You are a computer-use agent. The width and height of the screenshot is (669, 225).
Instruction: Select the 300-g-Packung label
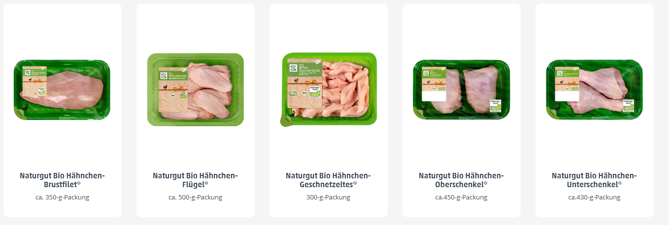[329, 197]
